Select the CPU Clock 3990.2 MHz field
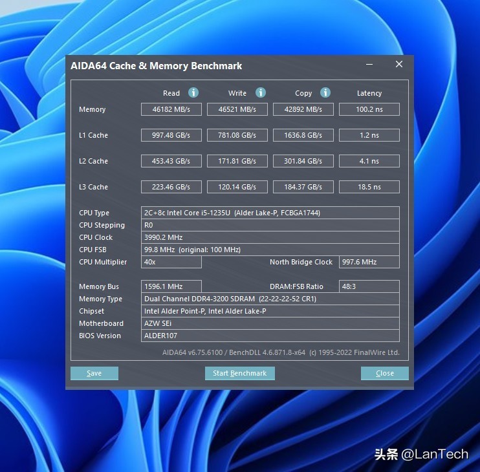 point(270,237)
